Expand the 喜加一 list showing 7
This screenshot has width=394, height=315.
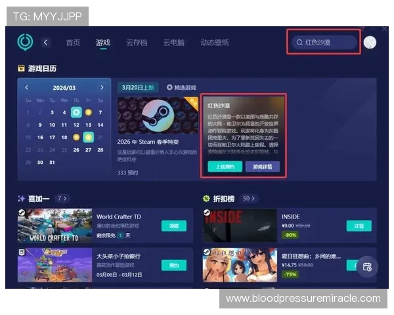click(x=62, y=198)
